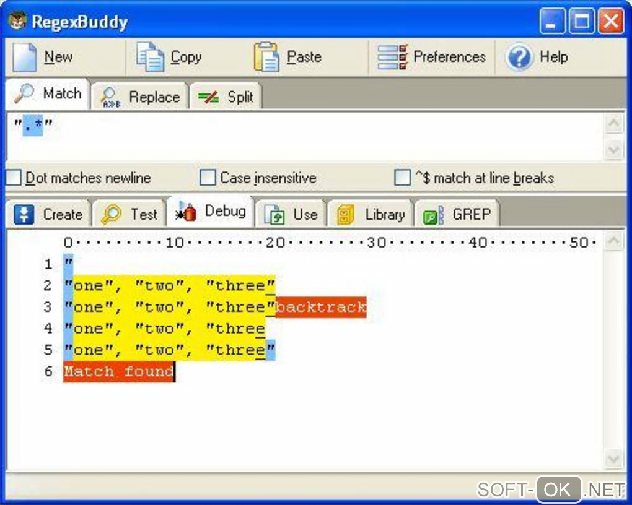The width and height of the screenshot is (632, 505).
Task: Click the Preferences button label
Action: 449,57
